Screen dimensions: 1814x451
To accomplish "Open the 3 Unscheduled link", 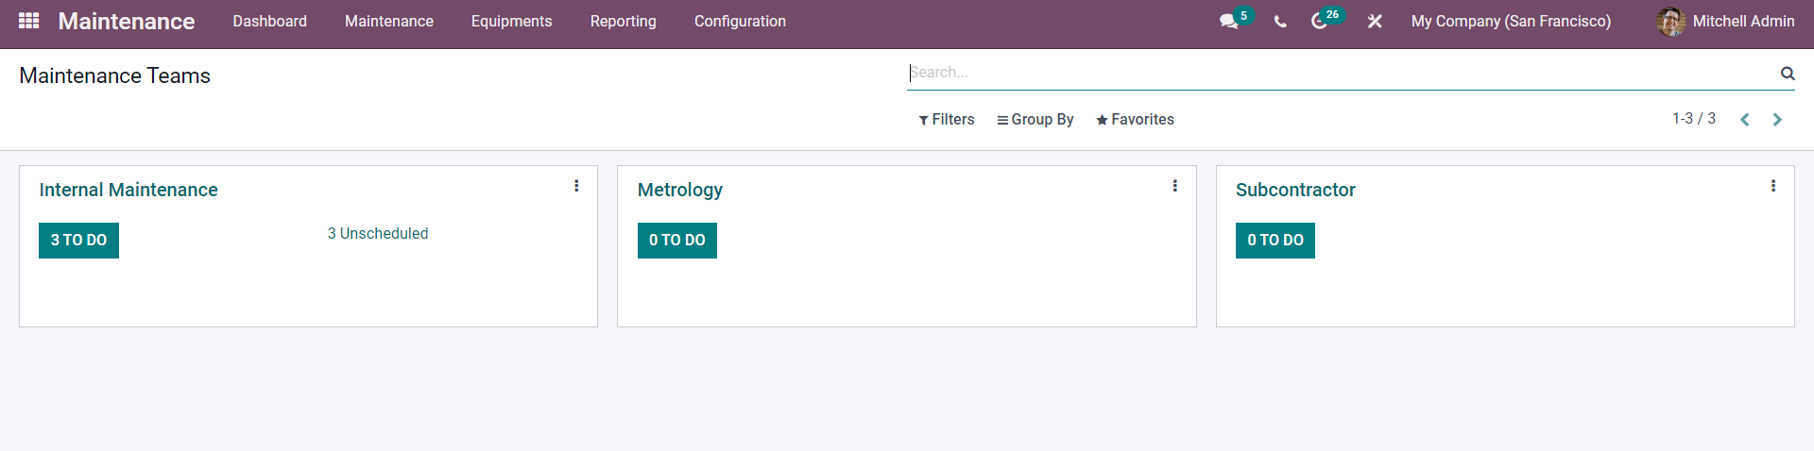I will tap(378, 233).
